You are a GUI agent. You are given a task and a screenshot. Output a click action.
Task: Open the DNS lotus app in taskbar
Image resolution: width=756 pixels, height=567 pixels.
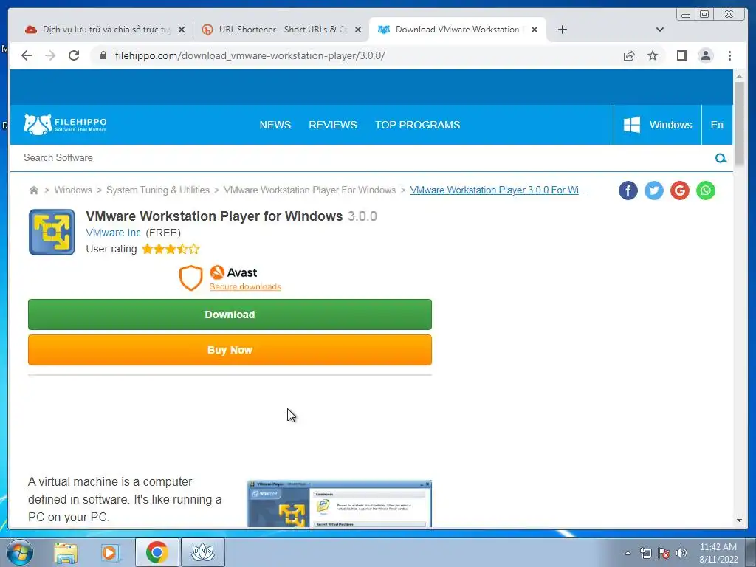click(202, 552)
